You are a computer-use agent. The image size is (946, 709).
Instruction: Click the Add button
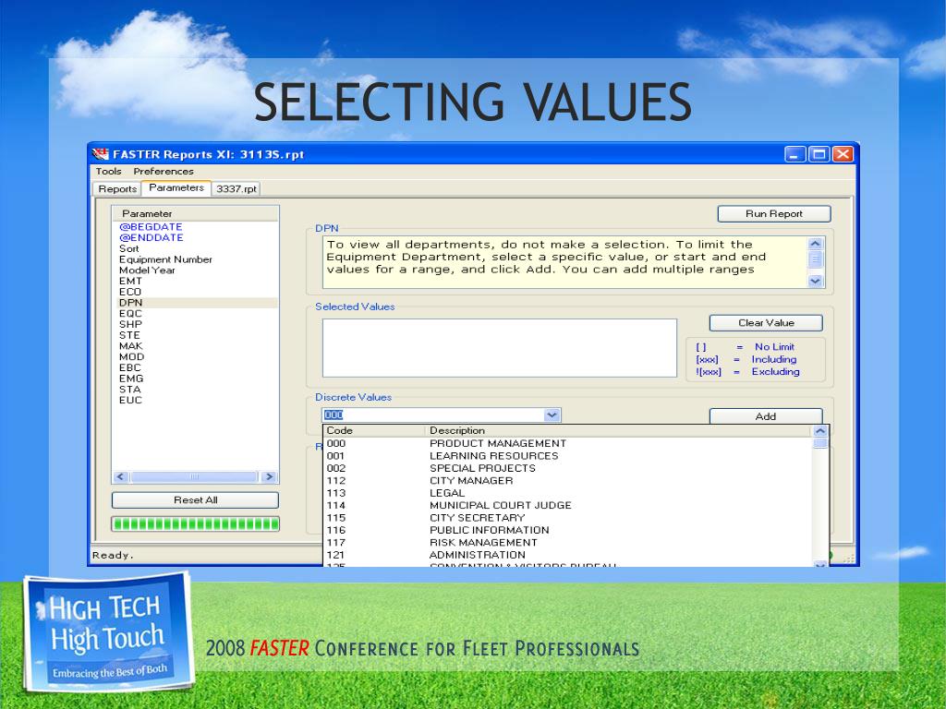766,416
